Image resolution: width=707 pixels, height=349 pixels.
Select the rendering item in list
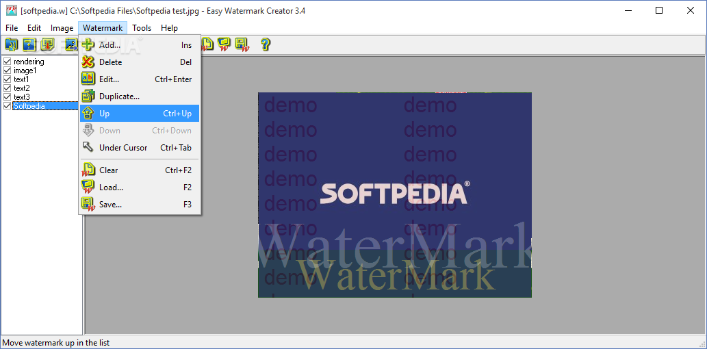coord(29,62)
